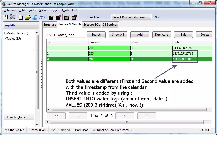Sort by the date column header
Image resolution: width=217 pixels, height=144 pixels.
coord(191,42)
